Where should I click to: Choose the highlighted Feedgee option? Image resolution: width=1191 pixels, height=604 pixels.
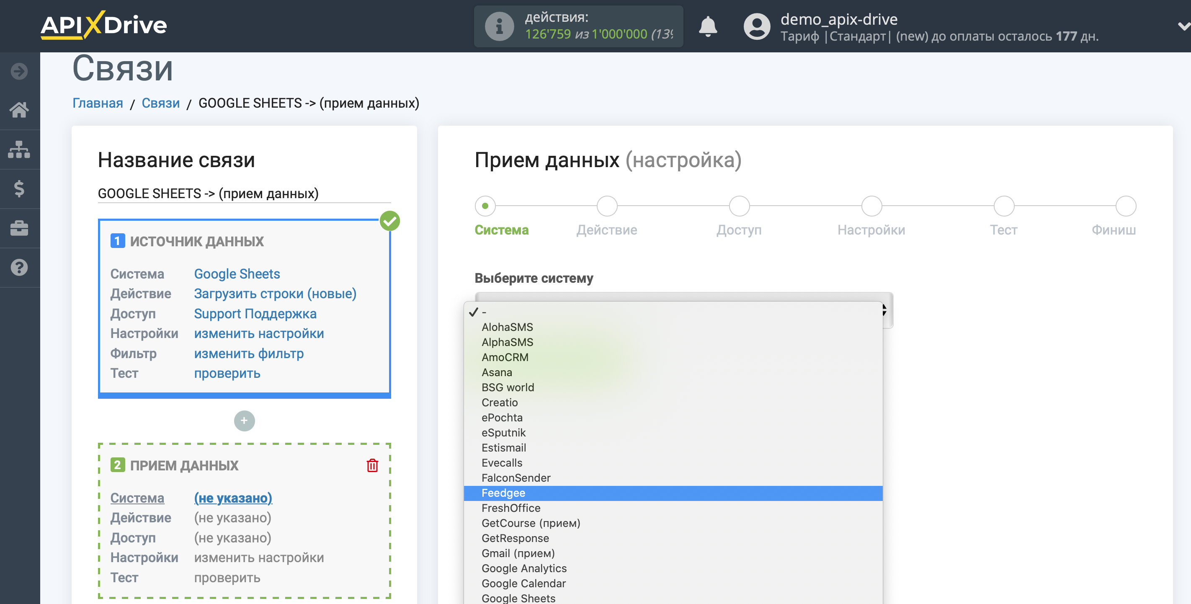[x=673, y=493]
